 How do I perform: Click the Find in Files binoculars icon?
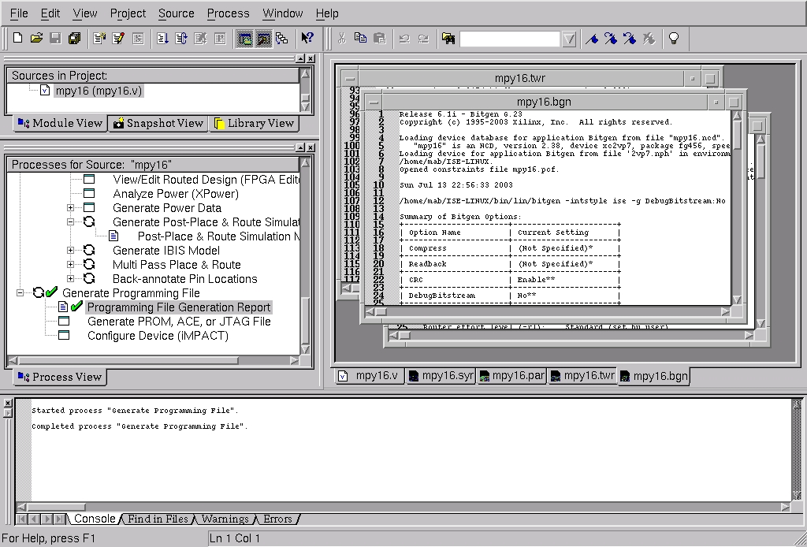pos(448,38)
